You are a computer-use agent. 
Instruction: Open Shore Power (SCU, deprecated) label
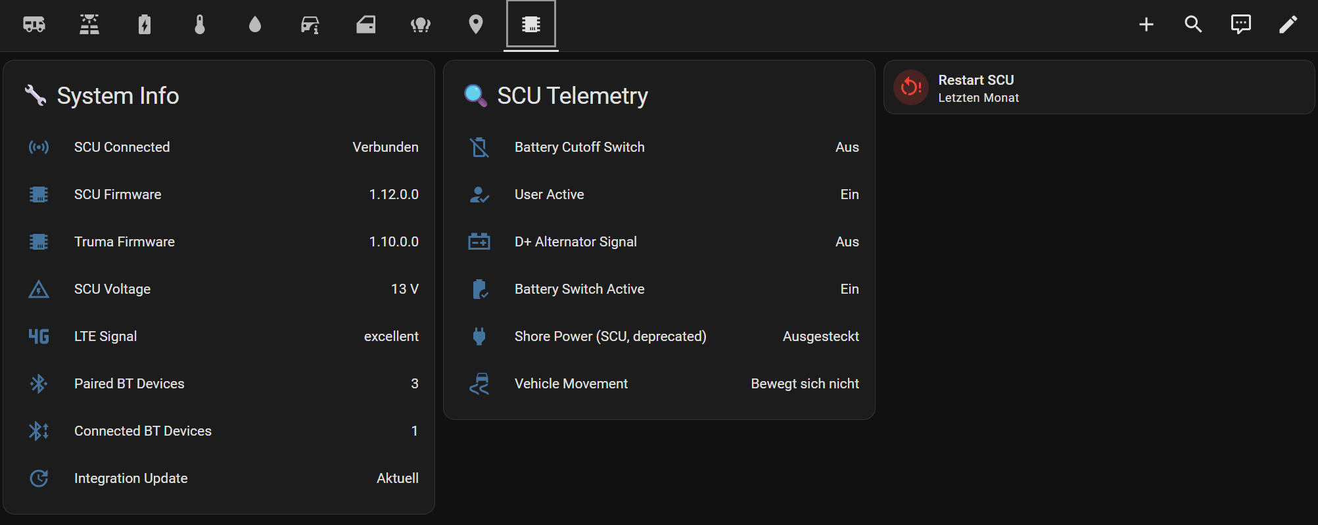(611, 336)
